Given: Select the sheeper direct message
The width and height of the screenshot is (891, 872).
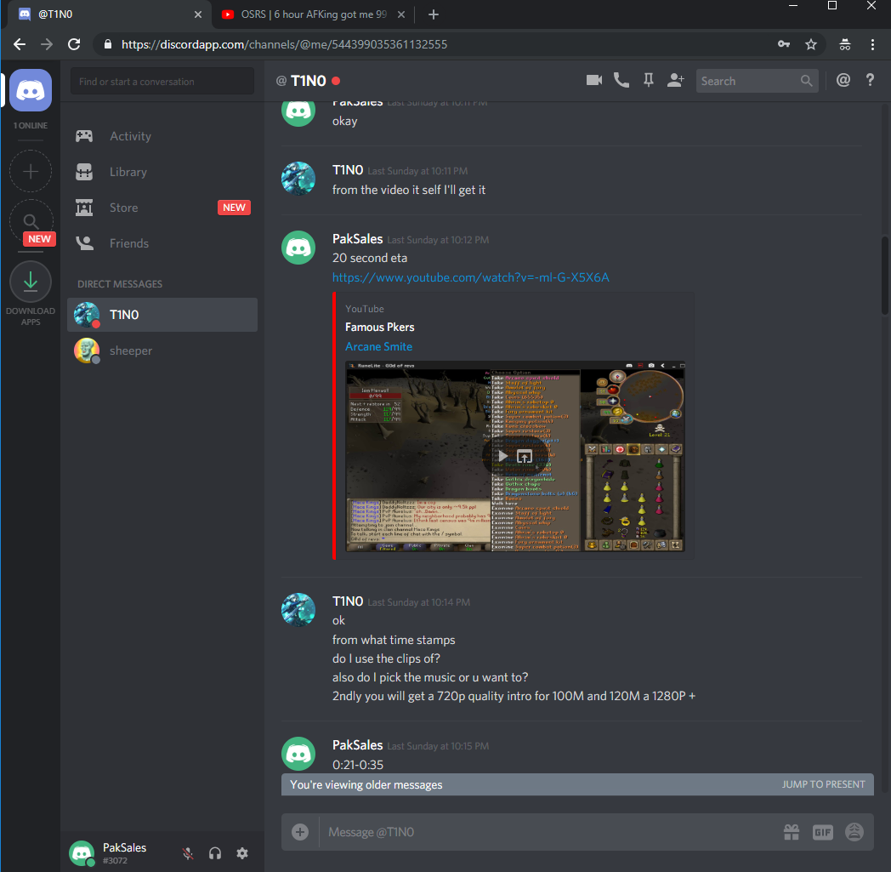Looking at the screenshot, I should [x=162, y=351].
